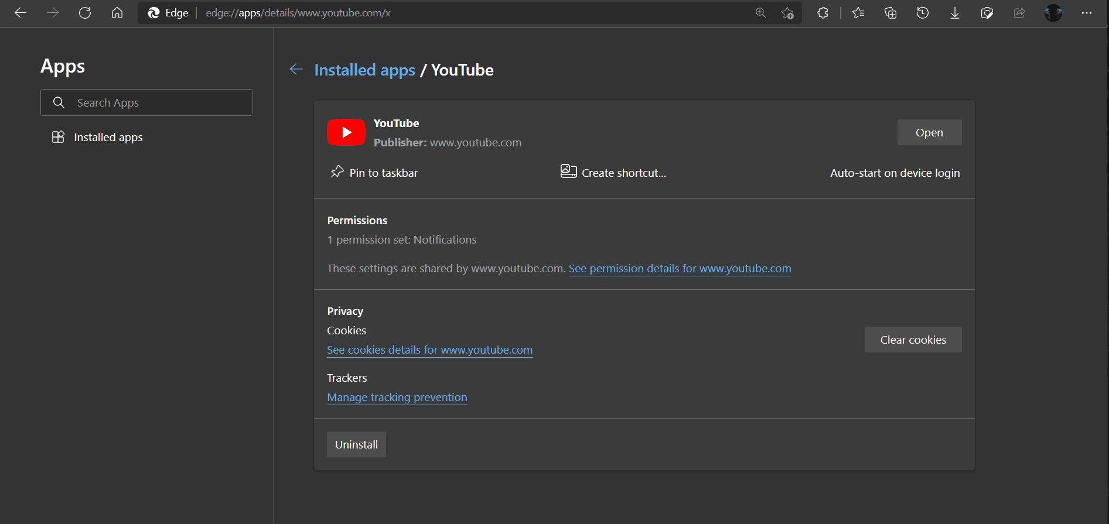Open the home page icon
Viewport: 1109px width, 524px height.
pyautogui.click(x=117, y=13)
